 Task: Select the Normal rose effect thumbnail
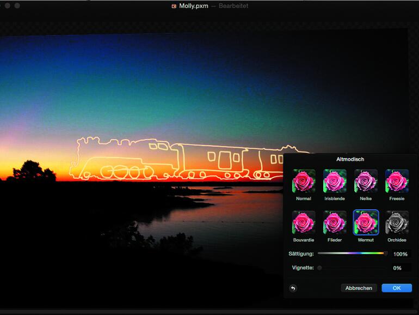304,181
